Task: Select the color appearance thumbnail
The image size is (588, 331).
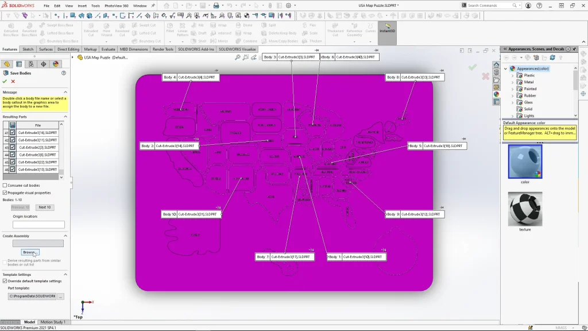Action: 525,161
